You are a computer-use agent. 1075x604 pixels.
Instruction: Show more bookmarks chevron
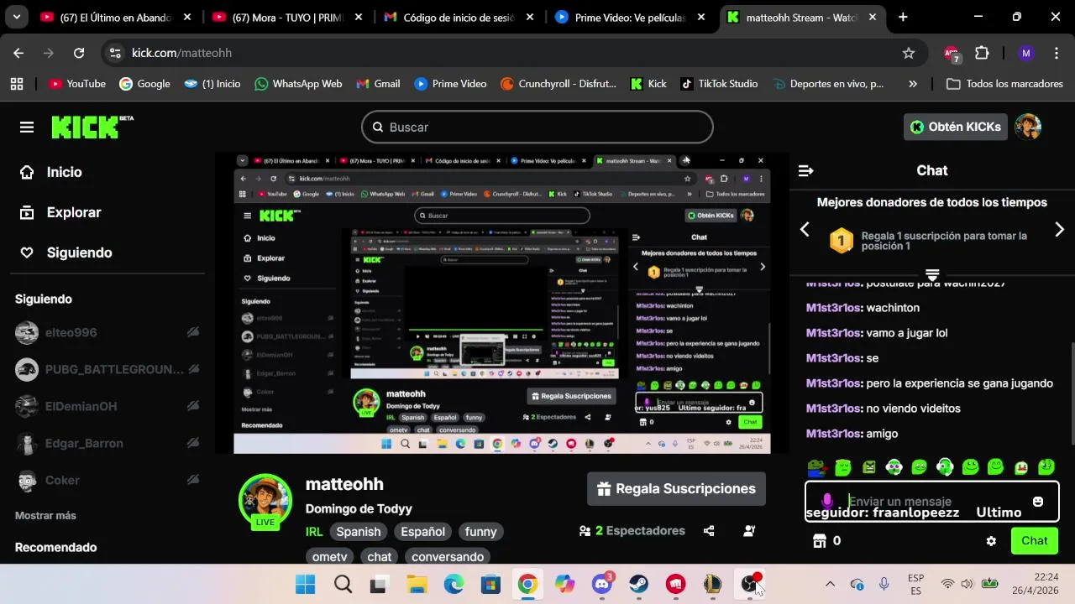[913, 84]
